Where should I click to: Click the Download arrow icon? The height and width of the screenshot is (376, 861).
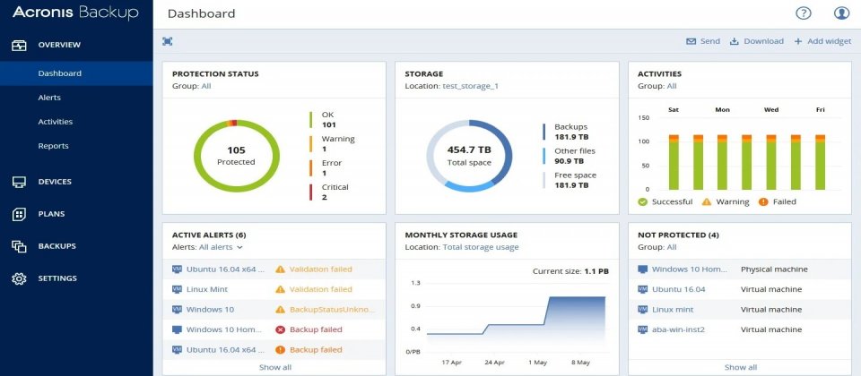click(735, 41)
